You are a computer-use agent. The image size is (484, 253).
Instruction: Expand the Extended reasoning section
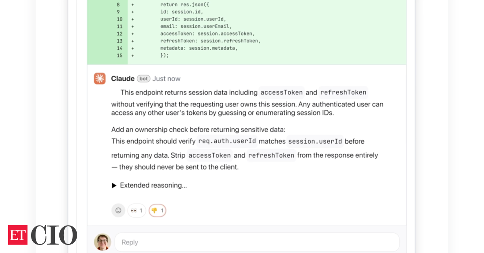point(149,185)
